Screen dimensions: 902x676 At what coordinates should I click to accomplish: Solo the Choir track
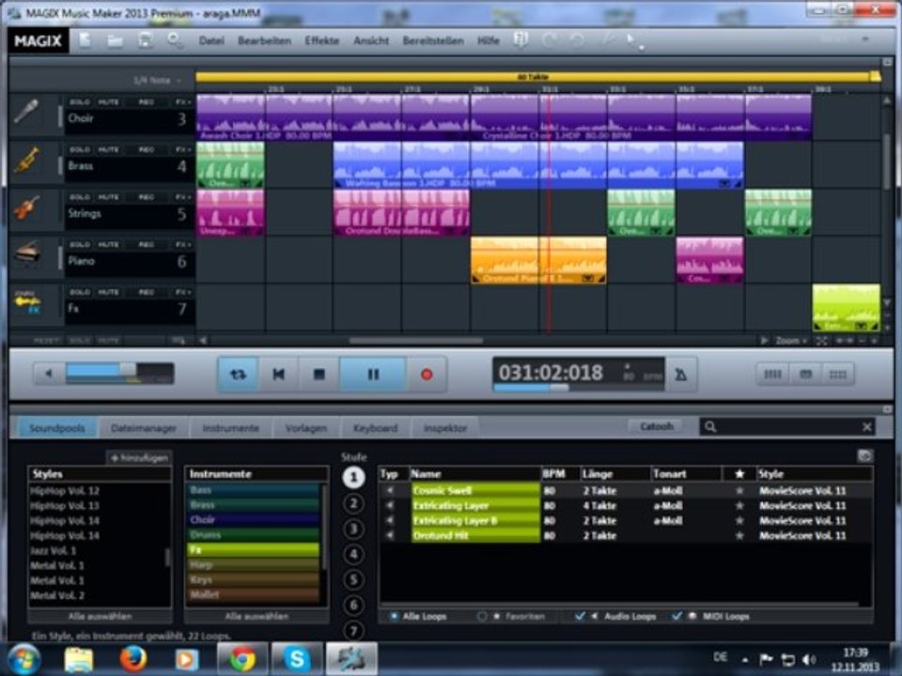coord(79,101)
